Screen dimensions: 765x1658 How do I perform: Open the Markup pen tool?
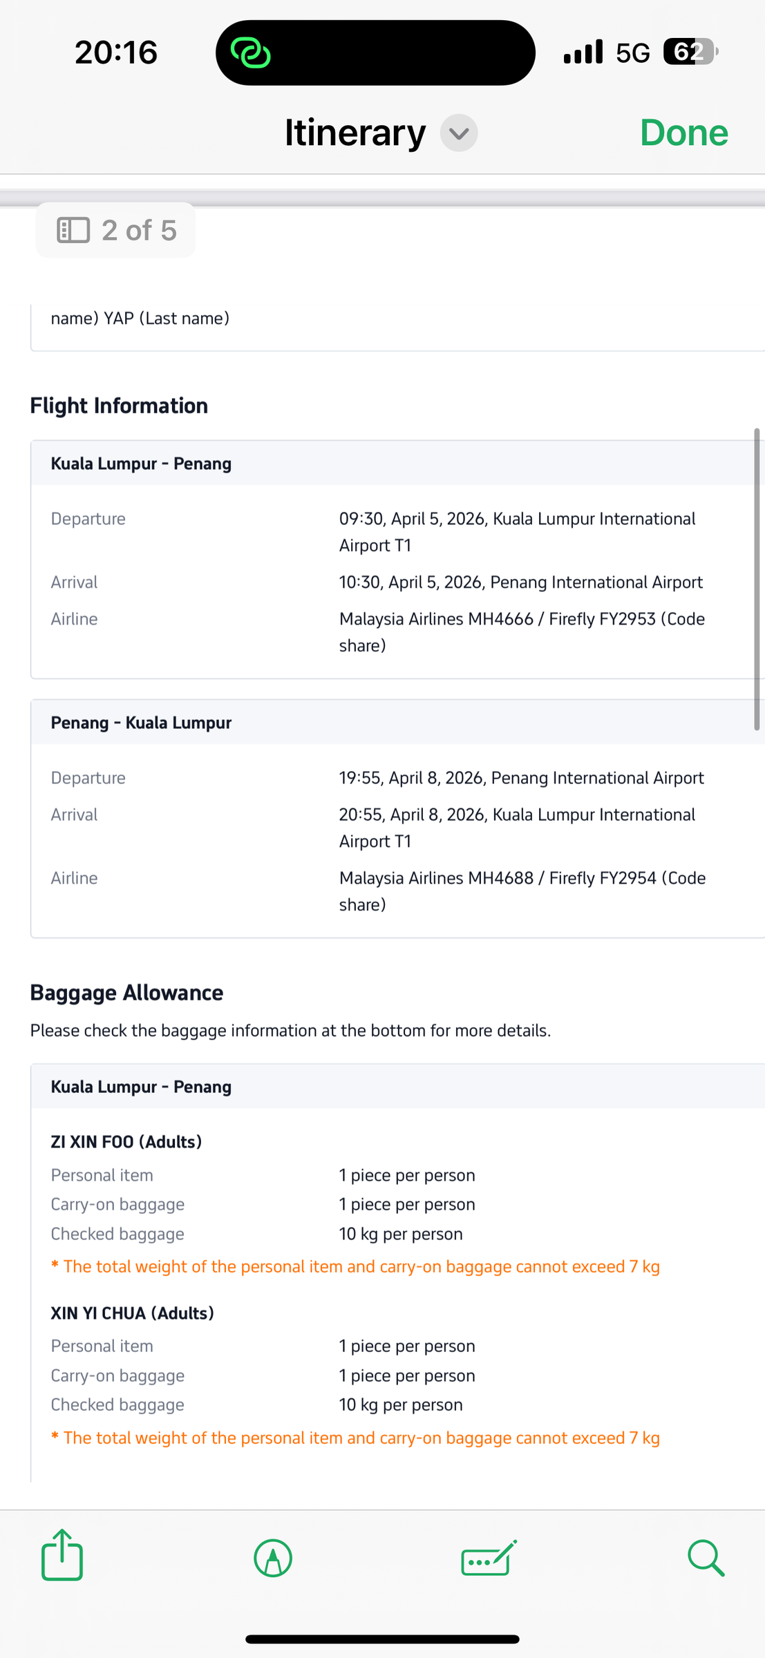pos(273,1558)
